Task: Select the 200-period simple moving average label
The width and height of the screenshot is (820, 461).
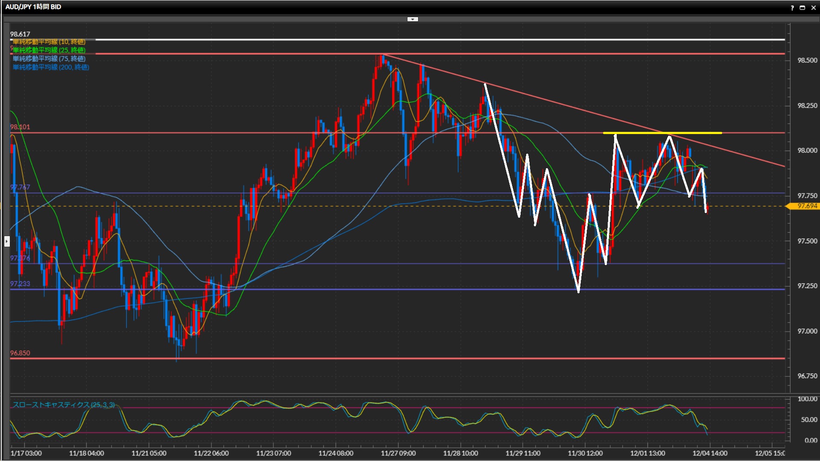Action: pyautogui.click(x=51, y=67)
